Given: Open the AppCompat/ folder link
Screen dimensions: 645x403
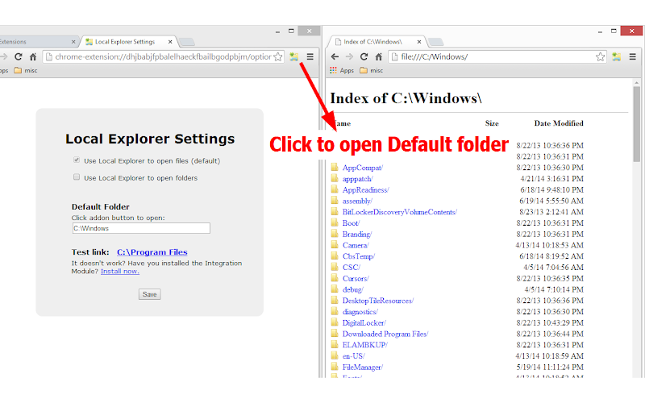Looking at the screenshot, I should [362, 168].
